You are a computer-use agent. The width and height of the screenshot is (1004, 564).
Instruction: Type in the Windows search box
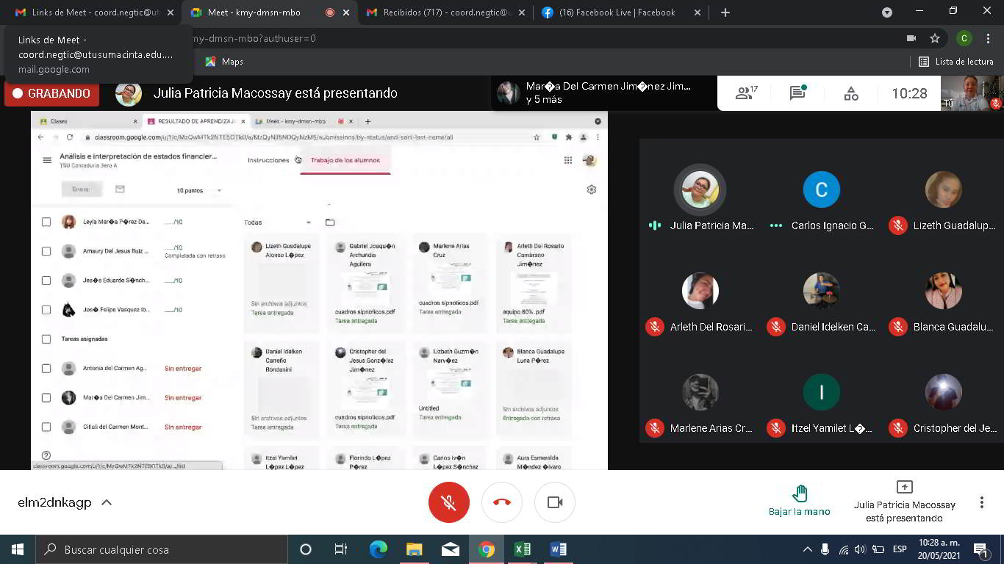pos(162,549)
